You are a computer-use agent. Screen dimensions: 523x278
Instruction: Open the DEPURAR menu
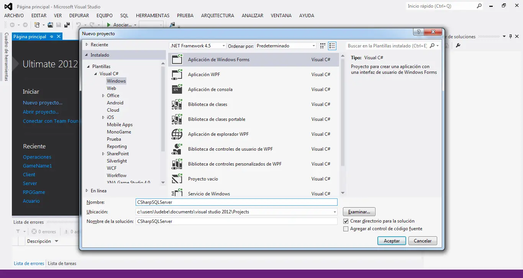tap(79, 16)
